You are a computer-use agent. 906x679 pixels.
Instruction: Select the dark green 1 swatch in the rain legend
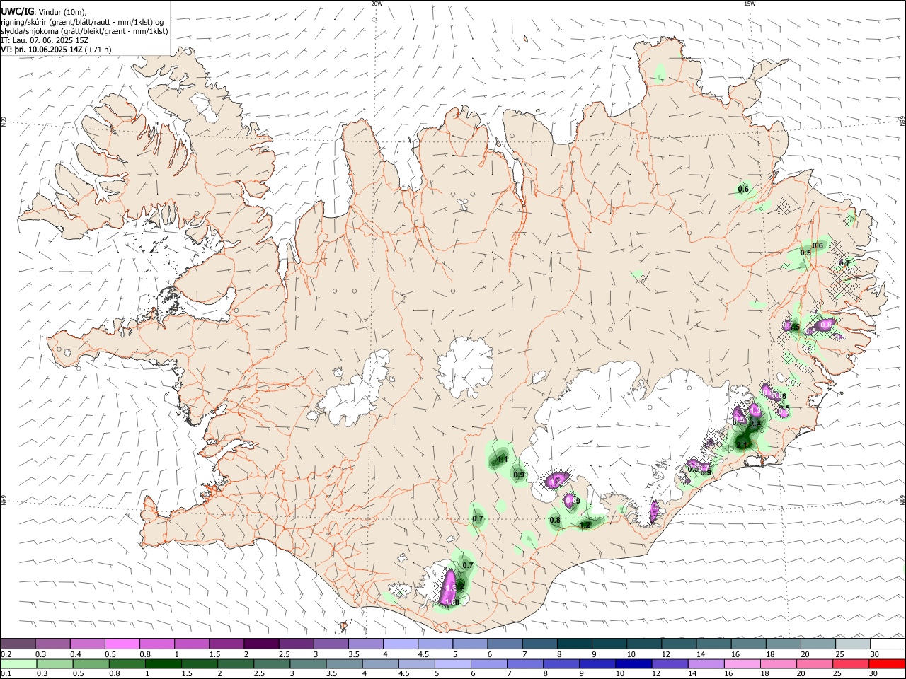pyautogui.click(x=164, y=664)
